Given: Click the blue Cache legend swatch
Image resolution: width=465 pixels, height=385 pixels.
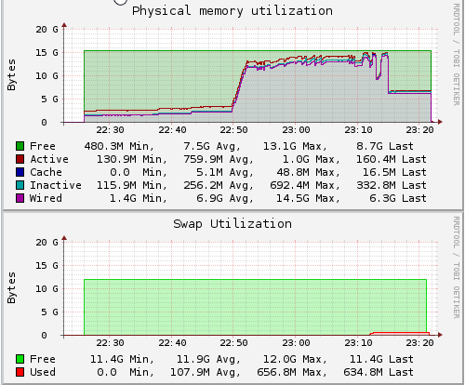Looking at the screenshot, I should [x=20, y=172].
